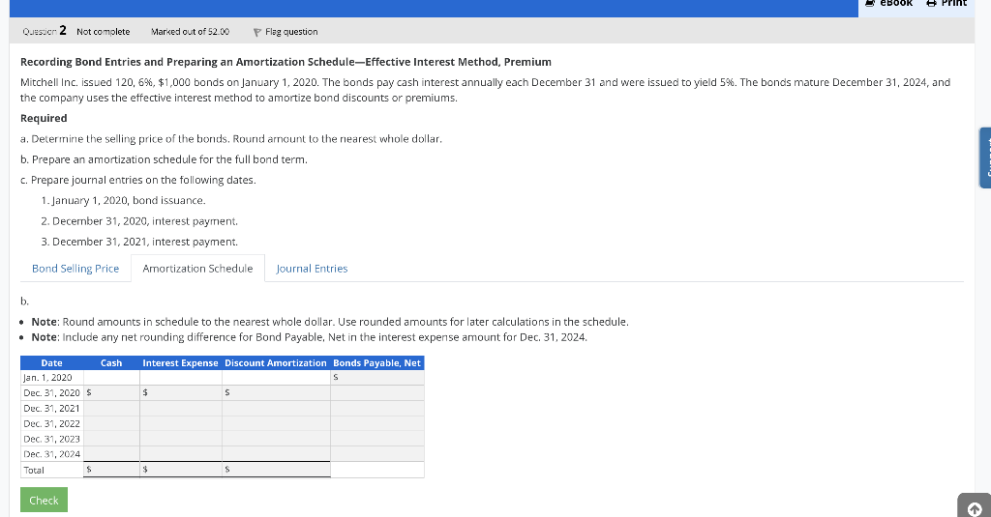This screenshot has width=991, height=517.
Task: Click Discount Amortization input for Dec. 31, 2023
Action: coord(276,439)
